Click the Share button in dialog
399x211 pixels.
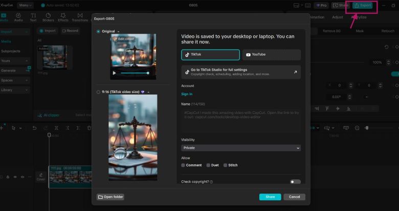[270, 197]
